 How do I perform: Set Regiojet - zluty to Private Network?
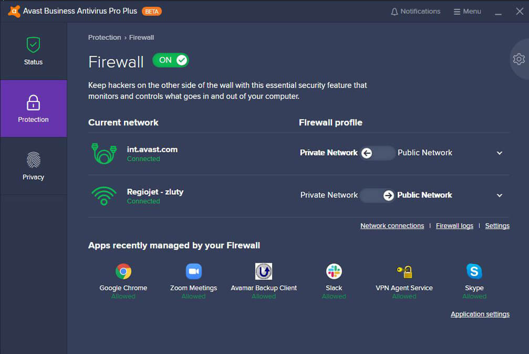tap(377, 195)
